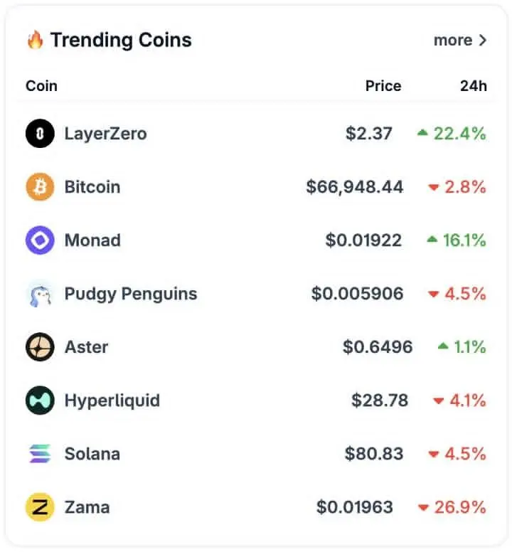Image resolution: width=512 pixels, height=552 pixels.
Task: Click the purple Monad logo icon
Action: [x=40, y=240]
